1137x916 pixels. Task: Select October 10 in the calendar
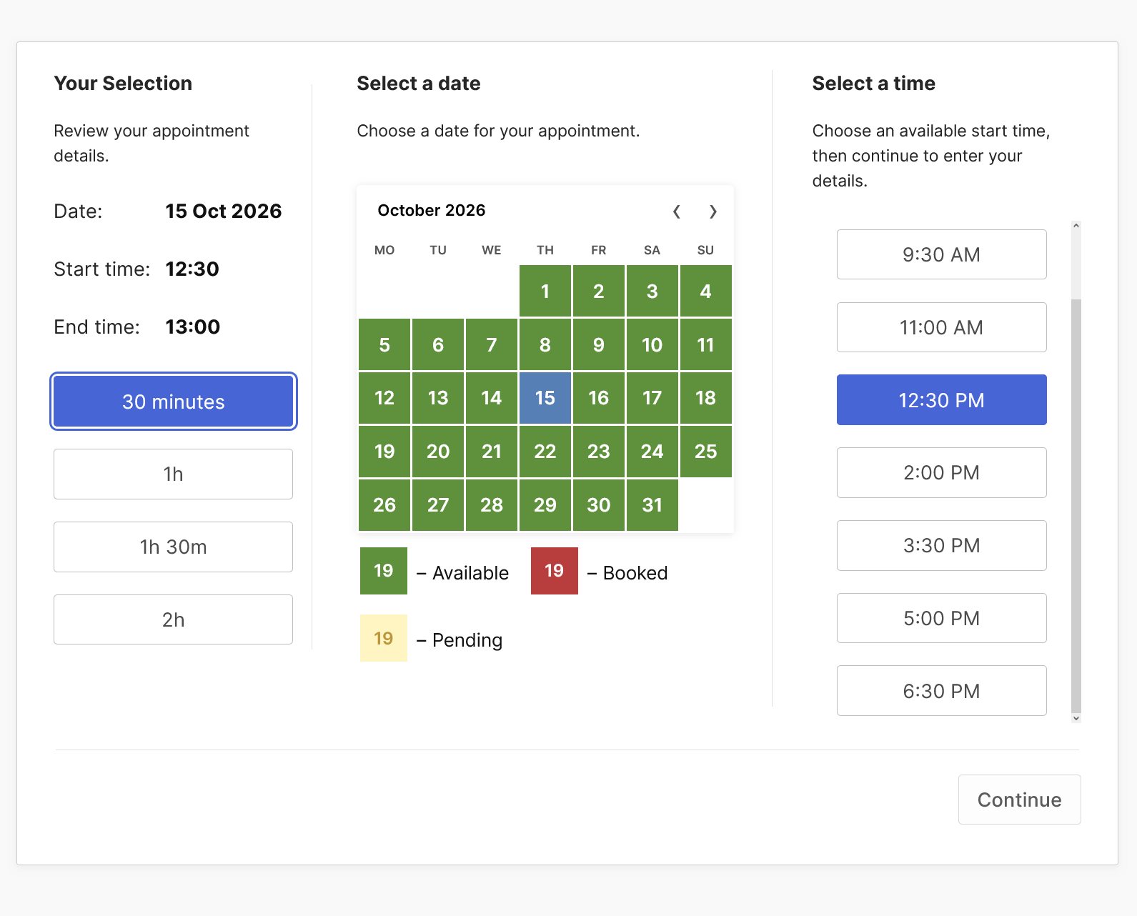[652, 344]
